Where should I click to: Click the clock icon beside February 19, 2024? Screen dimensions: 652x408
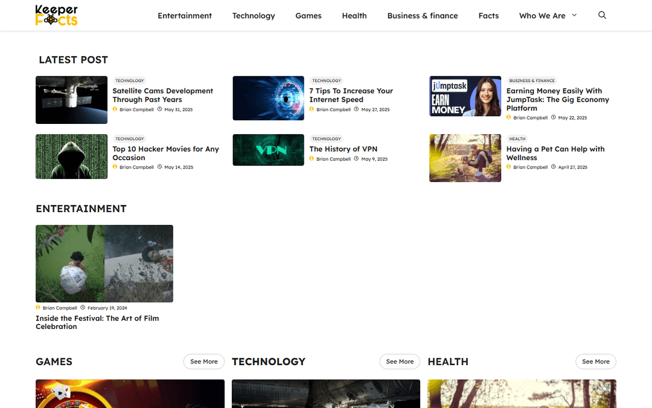coord(83,308)
